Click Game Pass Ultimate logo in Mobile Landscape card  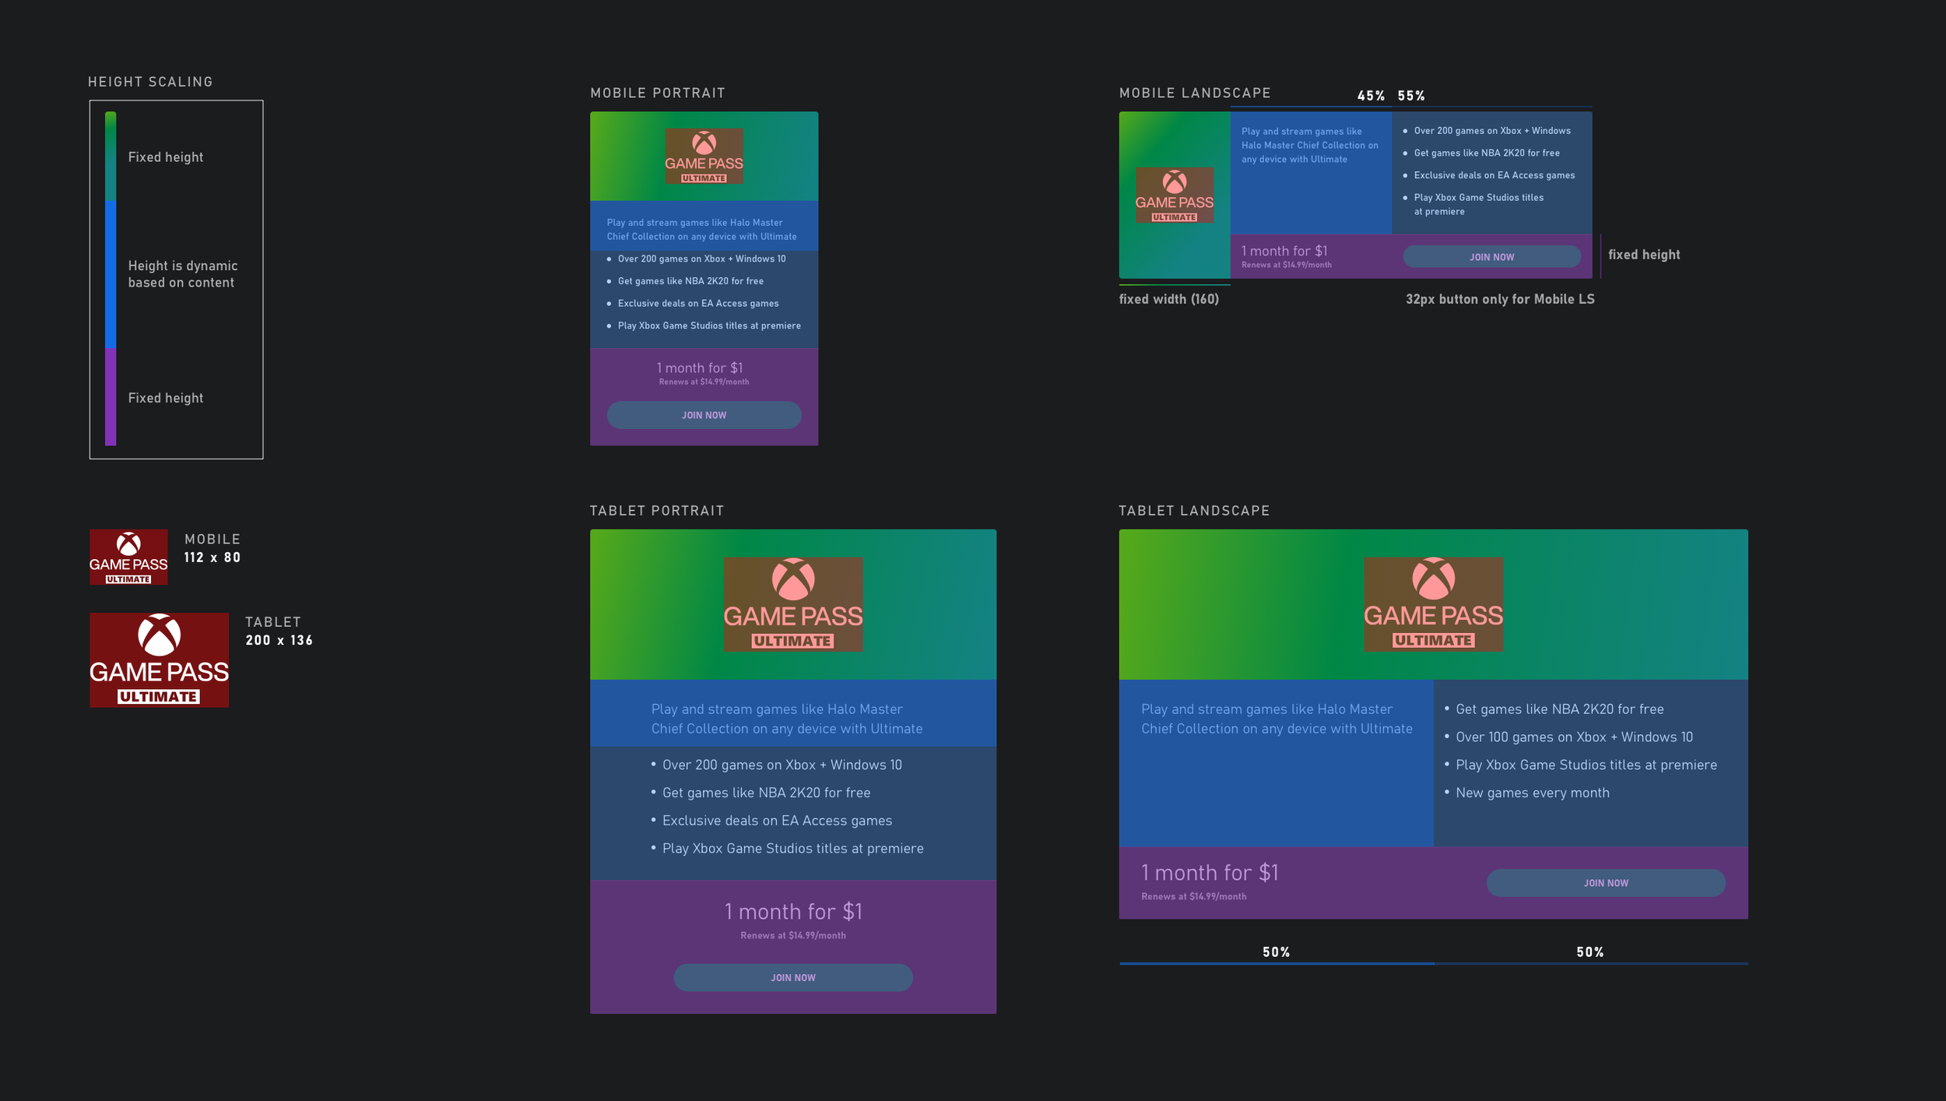pos(1174,195)
